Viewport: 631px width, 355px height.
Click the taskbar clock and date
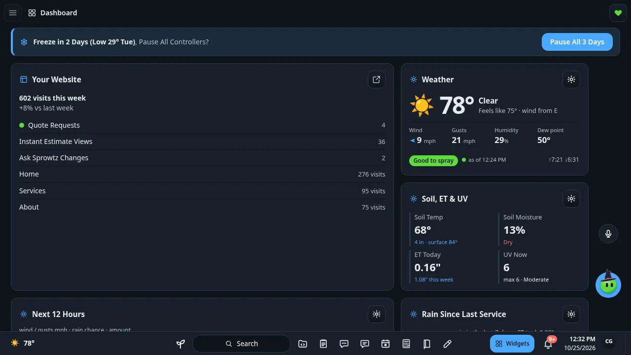[x=580, y=343]
